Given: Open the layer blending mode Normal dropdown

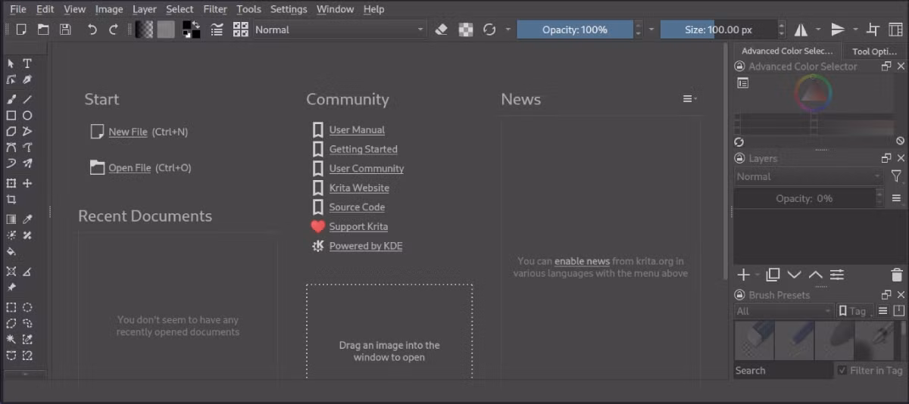Looking at the screenshot, I should tap(808, 176).
